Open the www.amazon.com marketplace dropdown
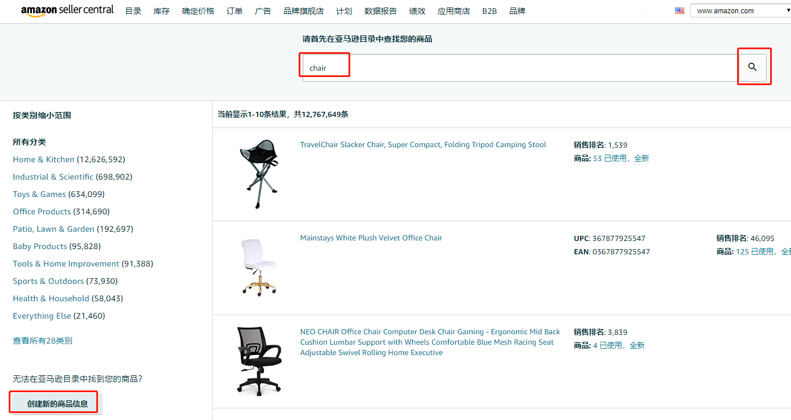The width and height of the screenshot is (791, 420). click(740, 10)
